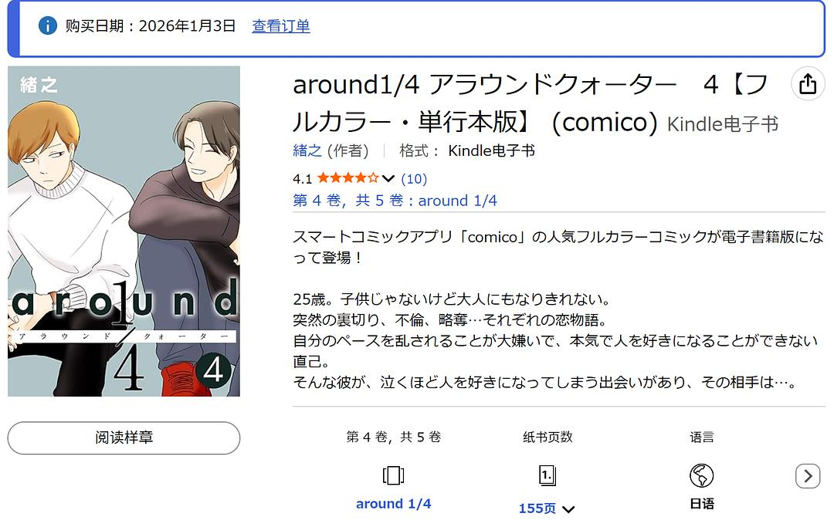
Task: Open the 10 customer reviews link
Action: (x=414, y=178)
